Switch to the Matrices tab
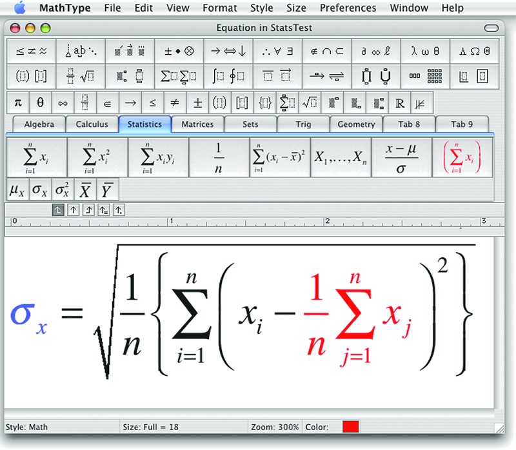Viewport: 516px width, 450px height. click(x=197, y=124)
